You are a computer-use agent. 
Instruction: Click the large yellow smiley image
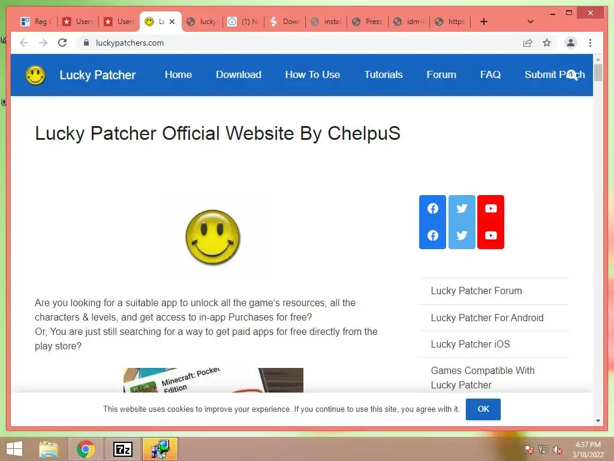click(x=213, y=237)
